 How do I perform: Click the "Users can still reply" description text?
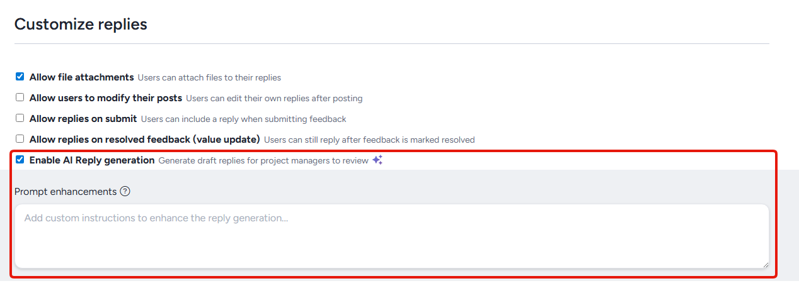coord(369,140)
